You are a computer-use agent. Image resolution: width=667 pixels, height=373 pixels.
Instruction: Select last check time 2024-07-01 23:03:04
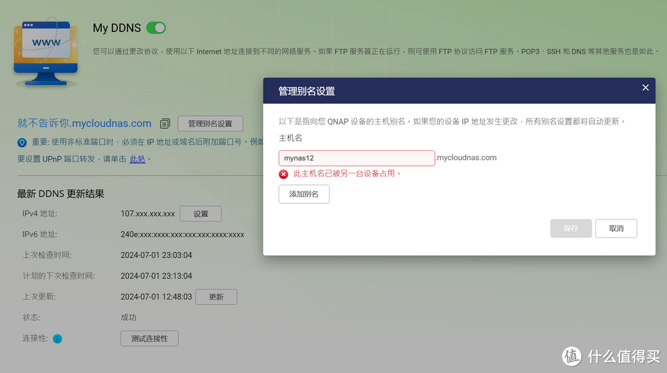click(156, 255)
